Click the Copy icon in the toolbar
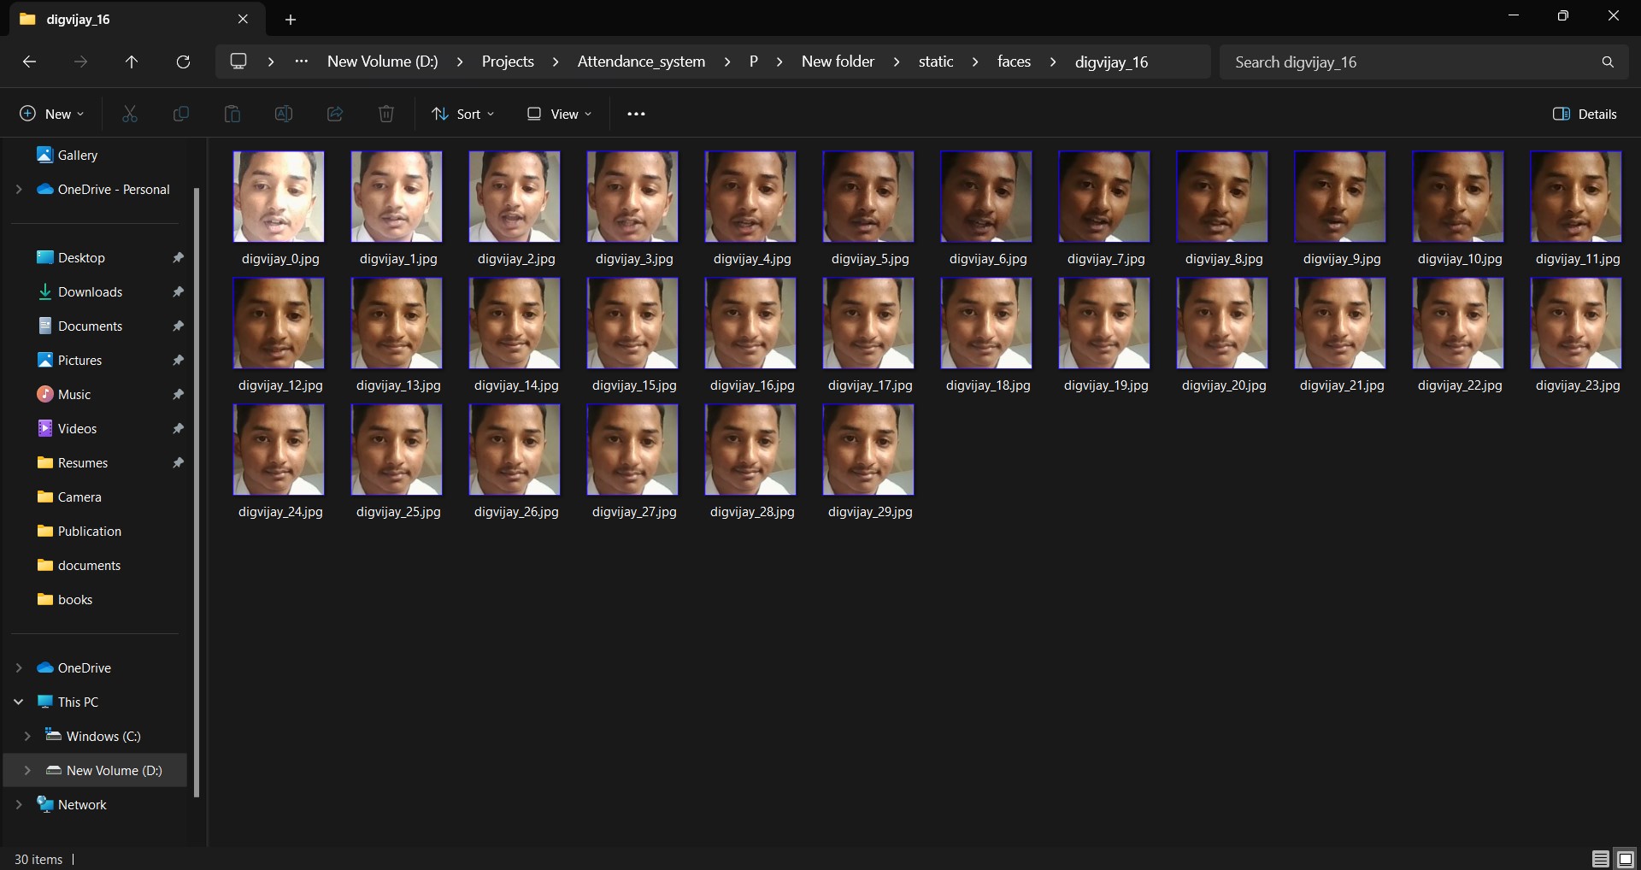 (x=180, y=114)
